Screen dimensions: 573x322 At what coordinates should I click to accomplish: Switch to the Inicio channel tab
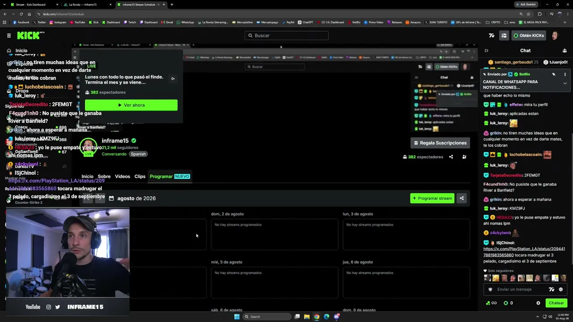click(87, 176)
